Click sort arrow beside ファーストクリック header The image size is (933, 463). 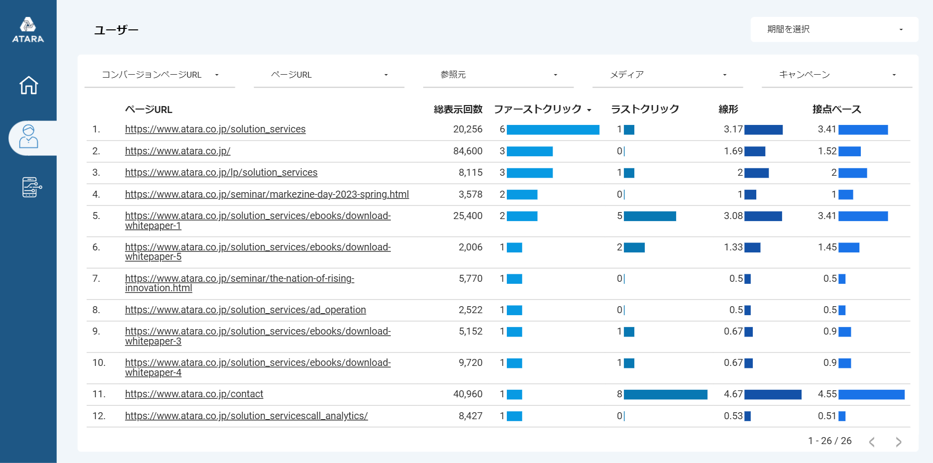pos(589,110)
